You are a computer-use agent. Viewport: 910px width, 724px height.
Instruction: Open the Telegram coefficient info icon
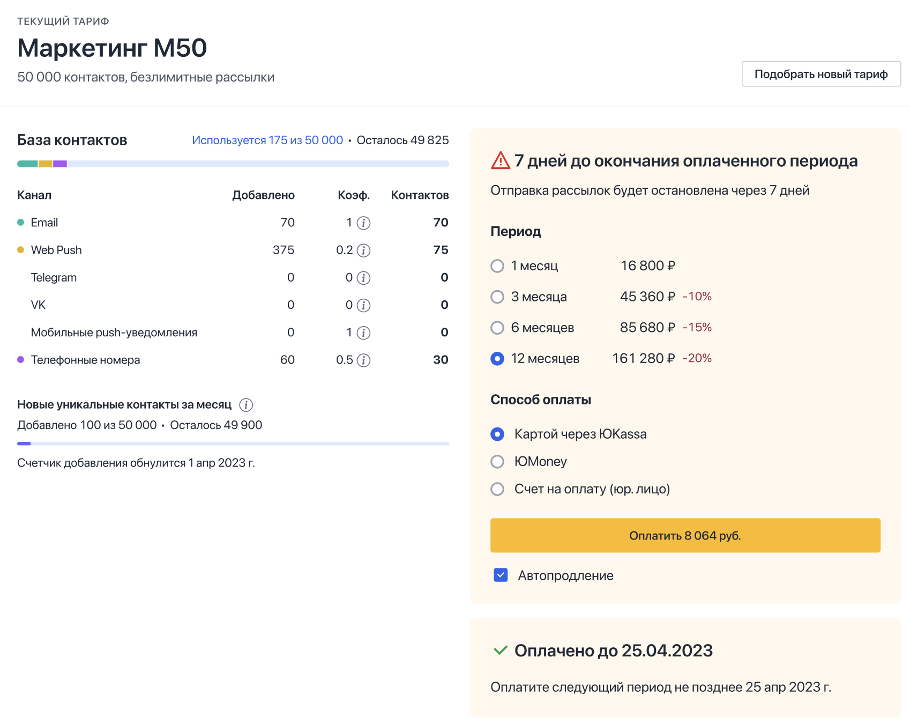pyautogui.click(x=363, y=278)
